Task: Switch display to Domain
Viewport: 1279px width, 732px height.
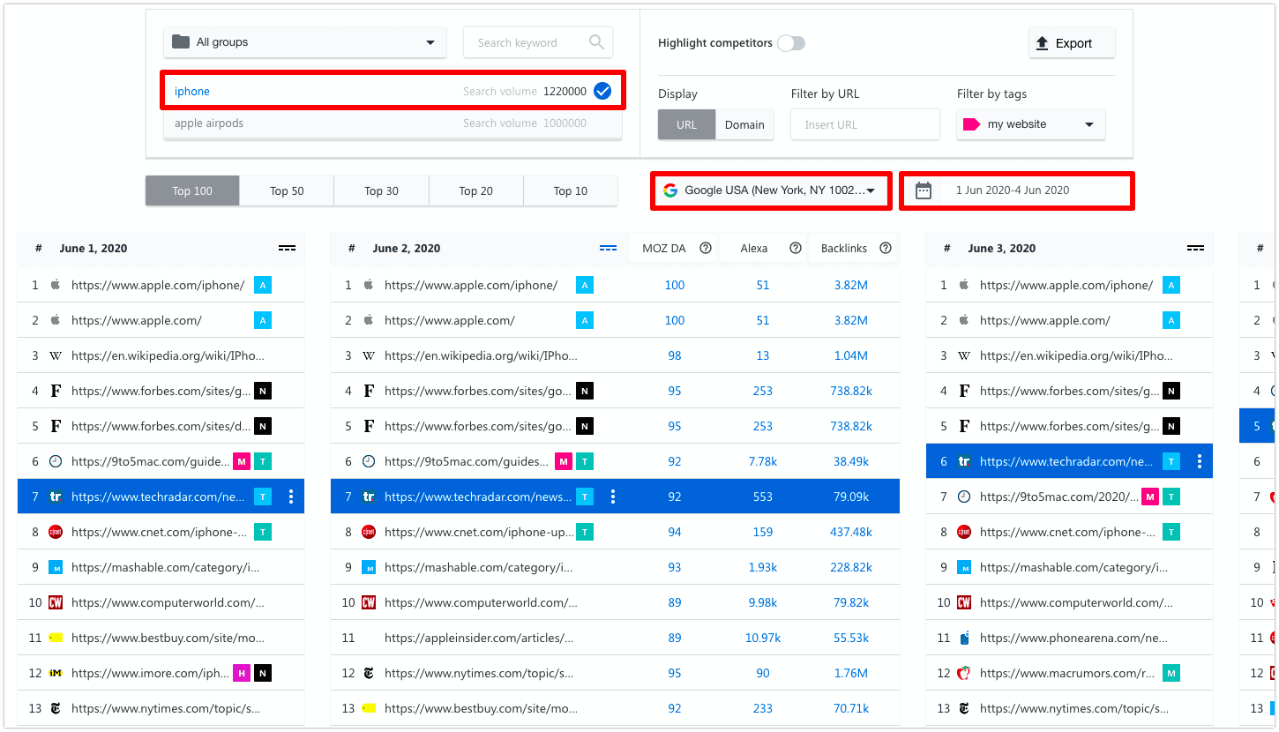Action: [744, 124]
